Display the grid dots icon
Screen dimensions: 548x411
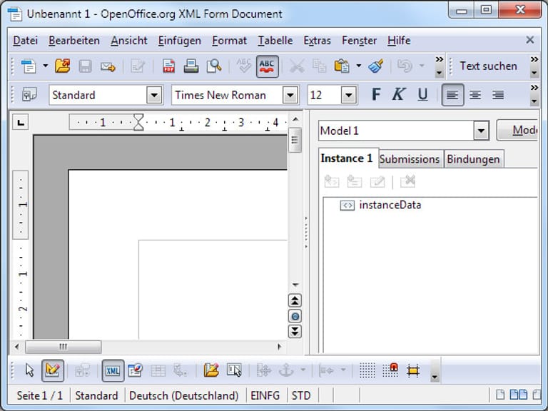367,370
